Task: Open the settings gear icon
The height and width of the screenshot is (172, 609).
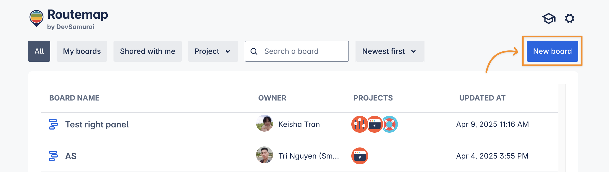Action: pyautogui.click(x=570, y=18)
